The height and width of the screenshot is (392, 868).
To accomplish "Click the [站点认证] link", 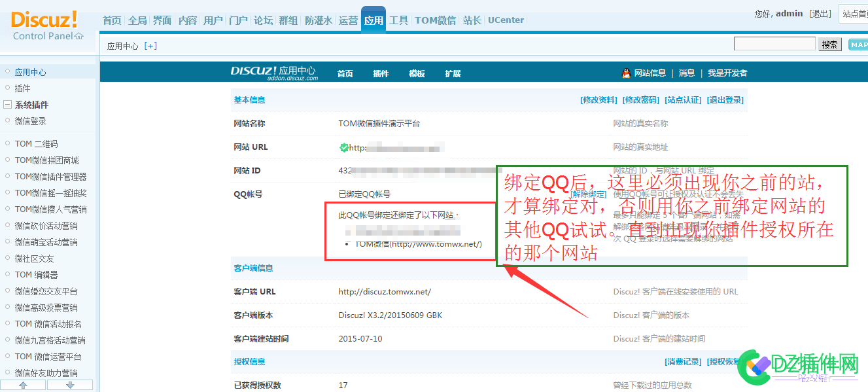I will [683, 100].
